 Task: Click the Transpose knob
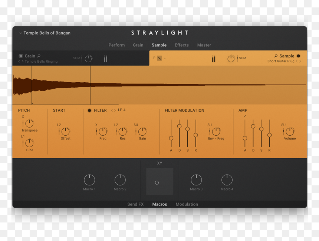(x=29, y=123)
